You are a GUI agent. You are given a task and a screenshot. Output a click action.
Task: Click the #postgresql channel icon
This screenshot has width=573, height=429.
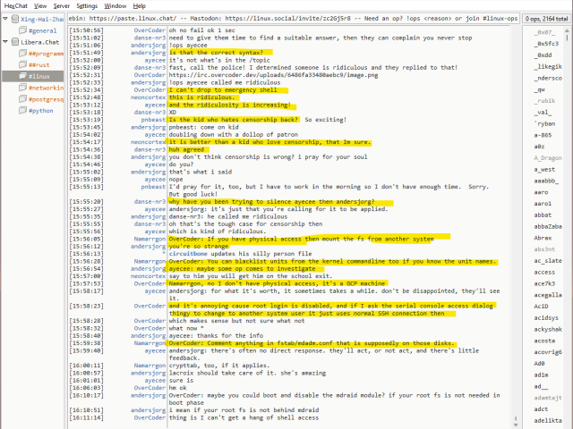22,99
